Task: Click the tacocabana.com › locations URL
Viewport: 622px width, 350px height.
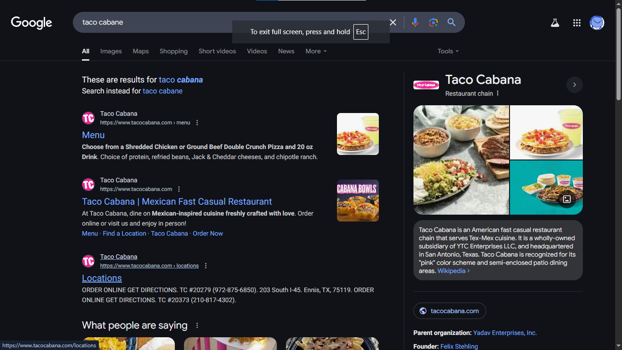Action: 149,266
